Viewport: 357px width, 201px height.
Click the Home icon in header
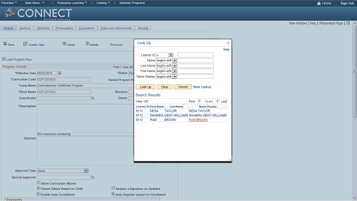pos(319,3)
